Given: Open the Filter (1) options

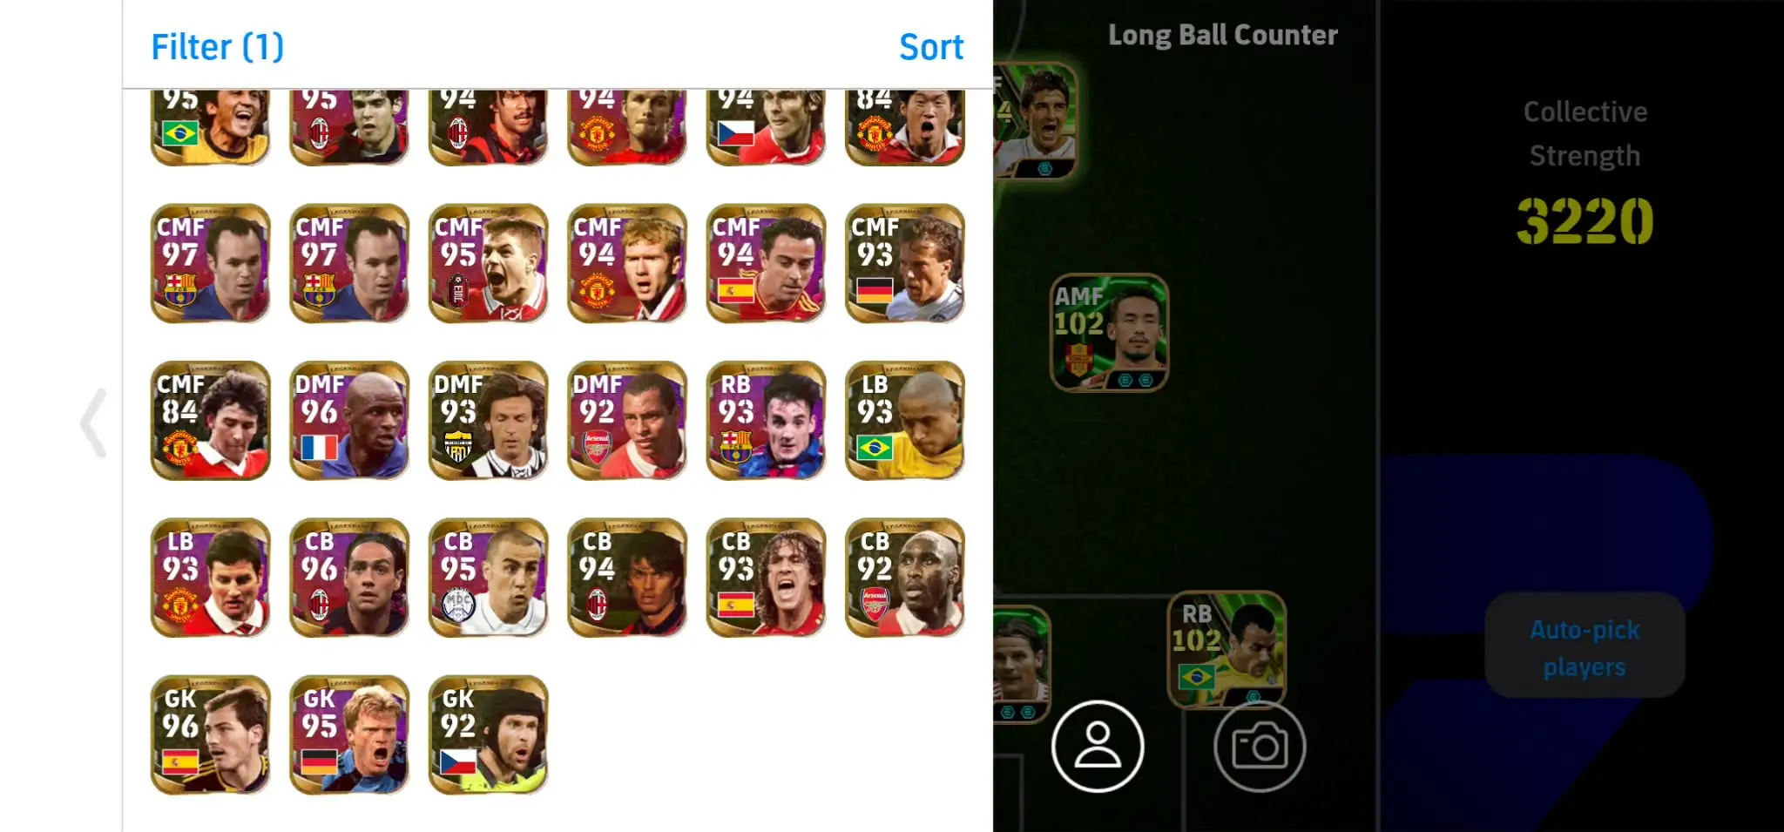Looking at the screenshot, I should (x=218, y=47).
